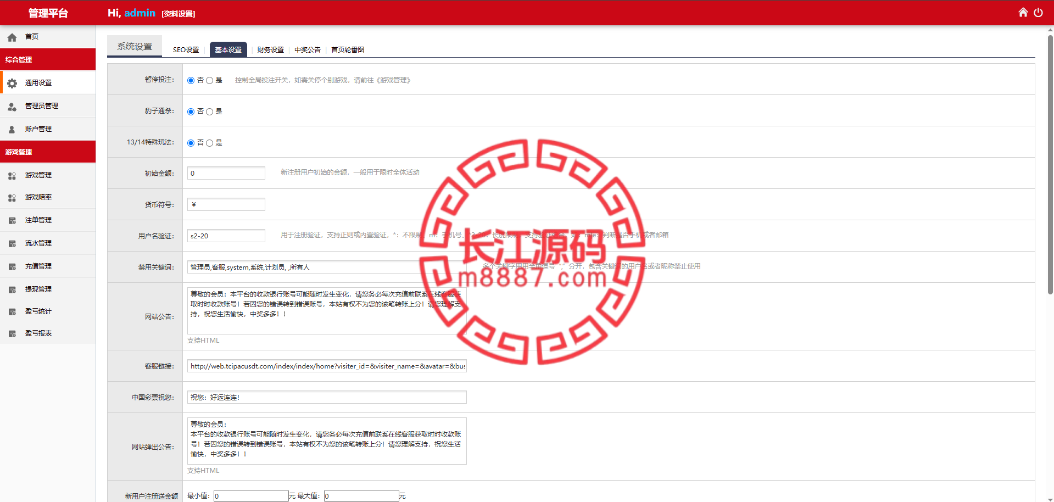Switch to the 中奖公告 tab
This screenshot has height=502, width=1054.
[308, 49]
